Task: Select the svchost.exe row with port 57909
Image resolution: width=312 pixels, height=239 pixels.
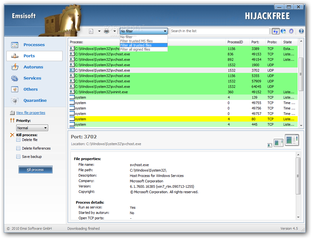Action: 183,81
